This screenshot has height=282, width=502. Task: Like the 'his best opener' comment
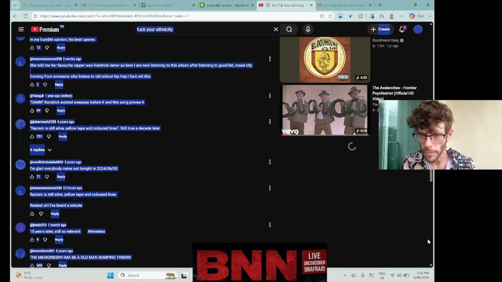[32, 48]
